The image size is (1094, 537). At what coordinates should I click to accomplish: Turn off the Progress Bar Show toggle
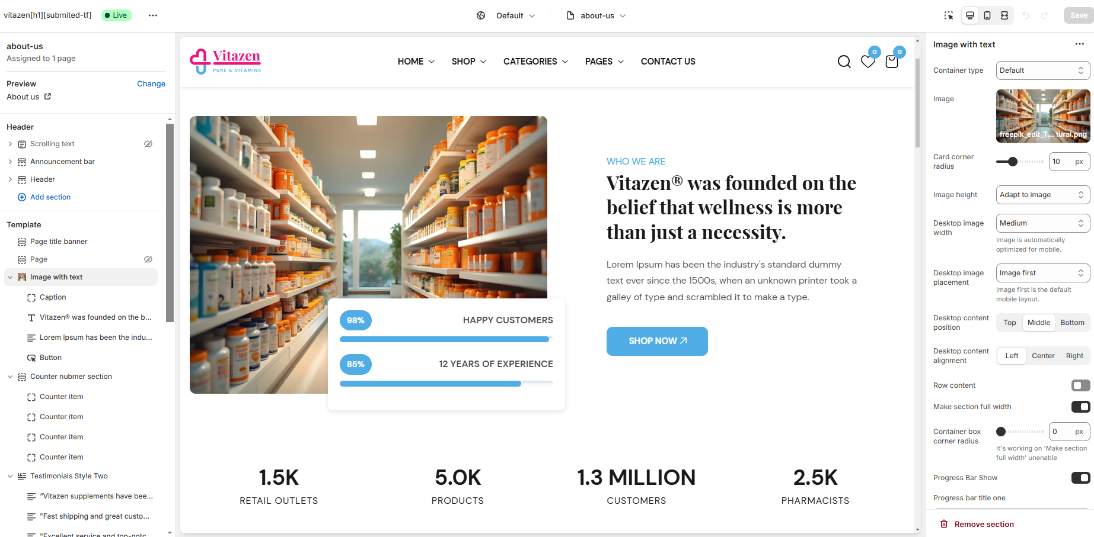point(1080,478)
